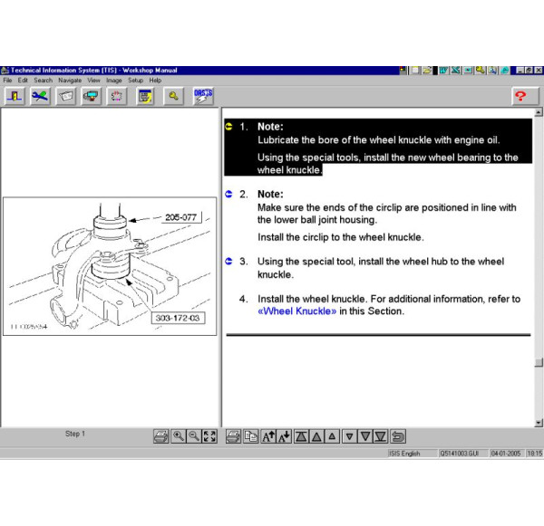Open the Navigate menu
The height and width of the screenshot is (526, 544).
70,81
